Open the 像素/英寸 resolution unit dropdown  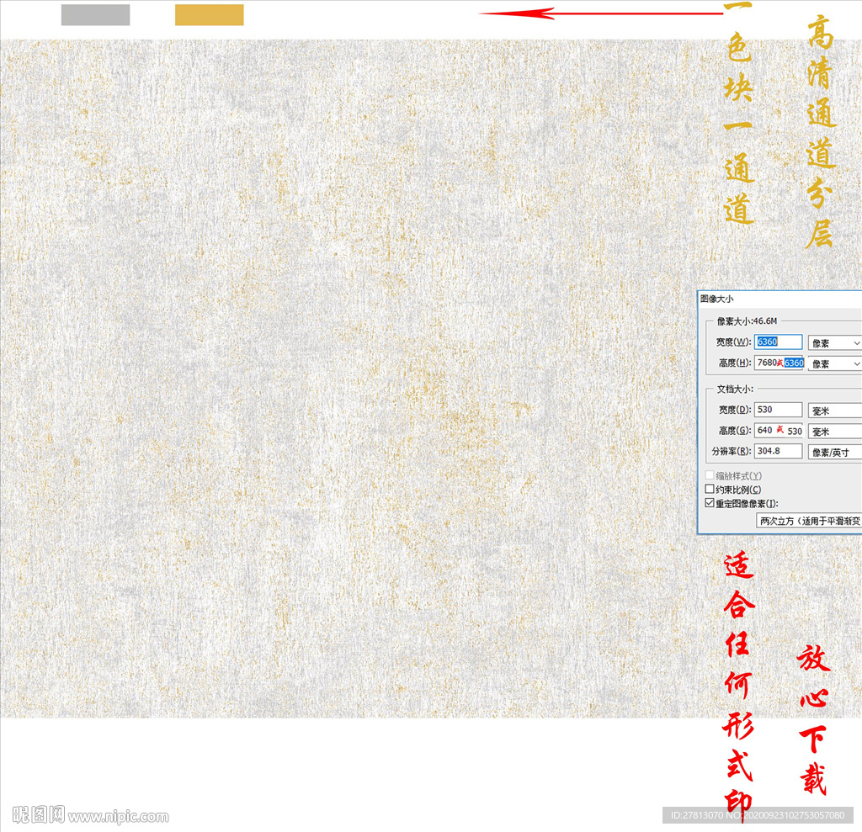click(834, 453)
